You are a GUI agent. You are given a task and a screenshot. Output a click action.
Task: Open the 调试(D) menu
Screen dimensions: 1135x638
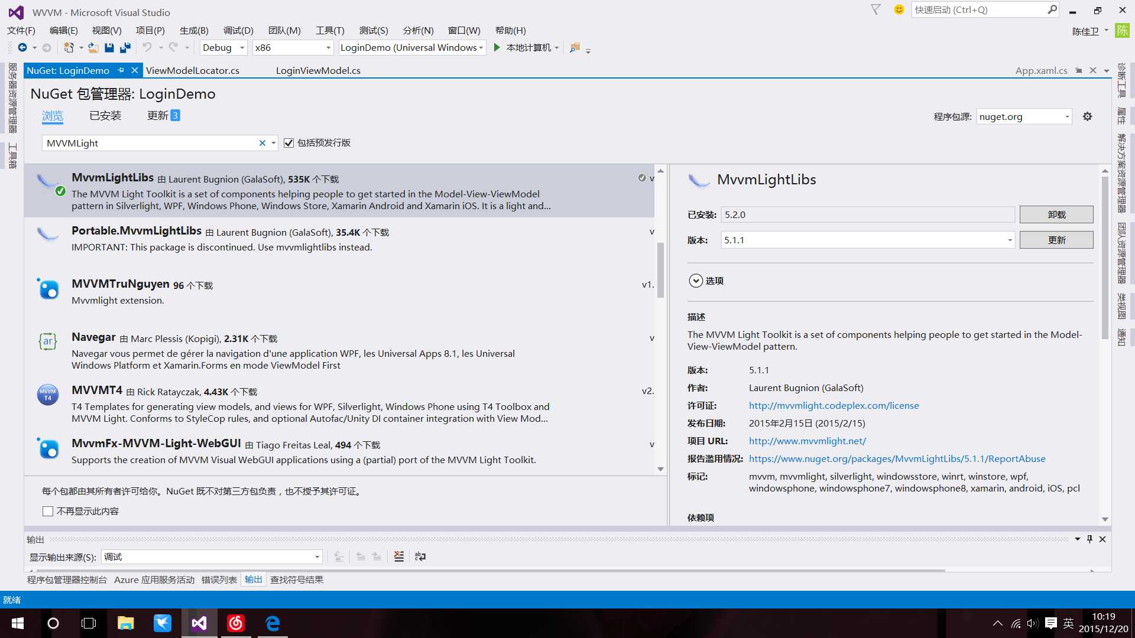pyautogui.click(x=238, y=30)
